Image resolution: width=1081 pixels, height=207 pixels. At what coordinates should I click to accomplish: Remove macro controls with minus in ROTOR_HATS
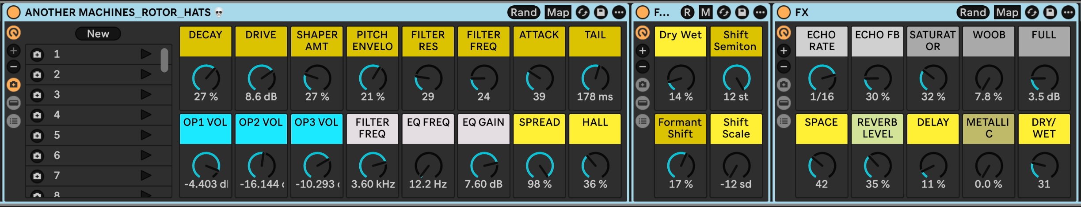(x=14, y=67)
